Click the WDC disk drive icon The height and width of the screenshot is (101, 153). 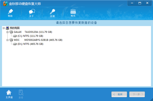click(x=11, y=40)
